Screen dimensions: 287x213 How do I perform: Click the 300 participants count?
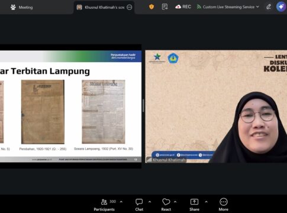(x=112, y=202)
